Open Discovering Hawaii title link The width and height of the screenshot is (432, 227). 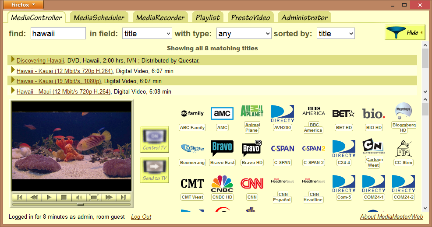[x=40, y=60]
